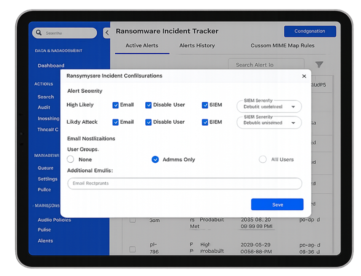Uncheck Email for Likdy Atteck row
The width and height of the screenshot is (361, 276).
click(x=115, y=122)
